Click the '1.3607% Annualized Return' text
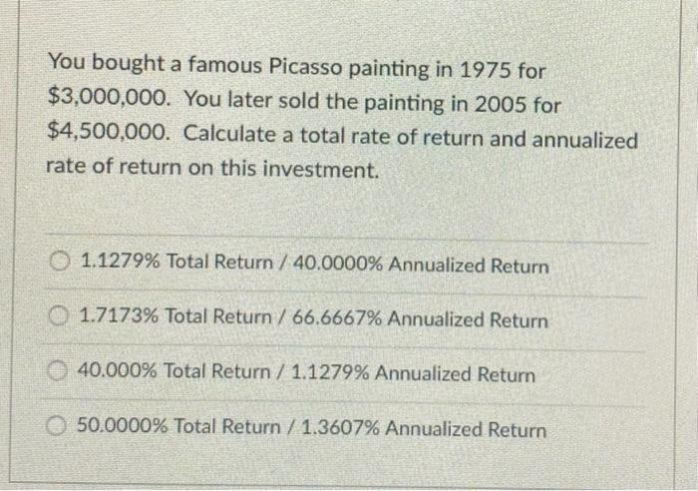Screen dimensions: 698x491 pos(424,429)
